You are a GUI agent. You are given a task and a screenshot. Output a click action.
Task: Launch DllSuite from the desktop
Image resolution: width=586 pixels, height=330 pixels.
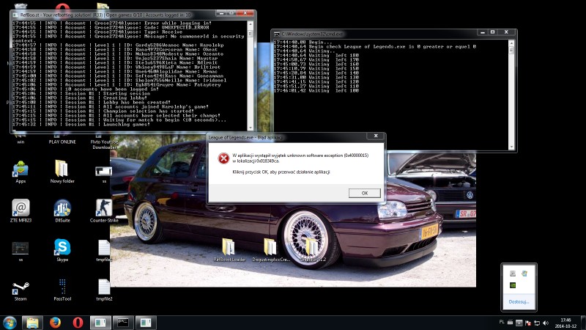click(62, 211)
